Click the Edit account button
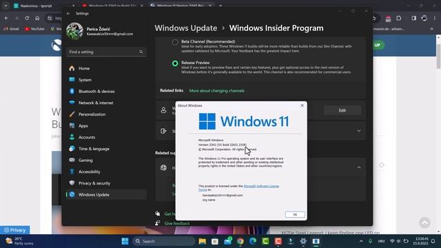 pos(342,110)
